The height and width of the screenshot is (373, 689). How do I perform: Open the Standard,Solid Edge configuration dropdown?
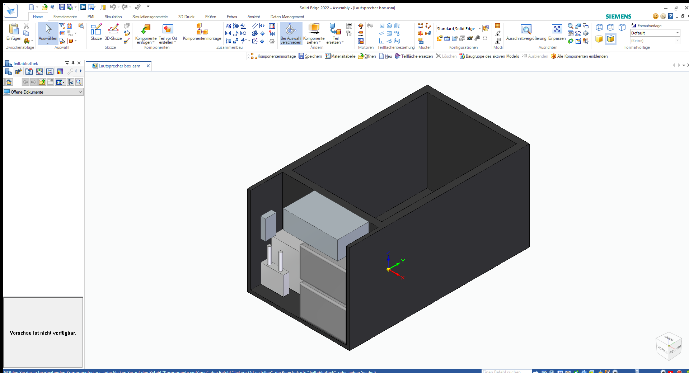(x=480, y=29)
